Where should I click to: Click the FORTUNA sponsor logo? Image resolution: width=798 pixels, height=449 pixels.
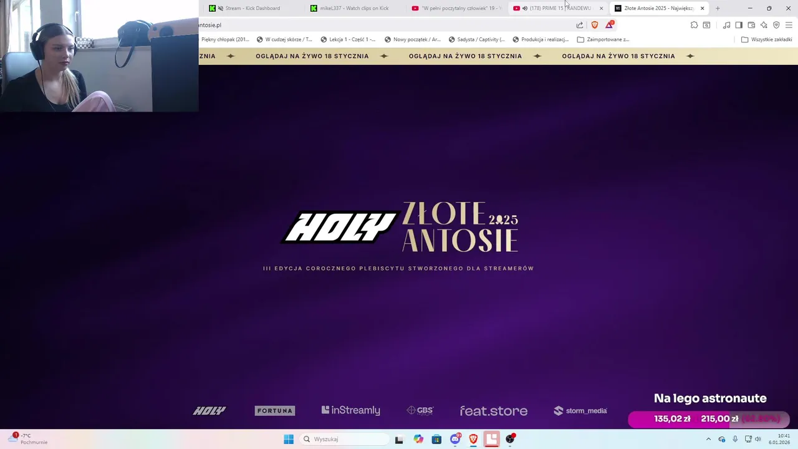275,410
